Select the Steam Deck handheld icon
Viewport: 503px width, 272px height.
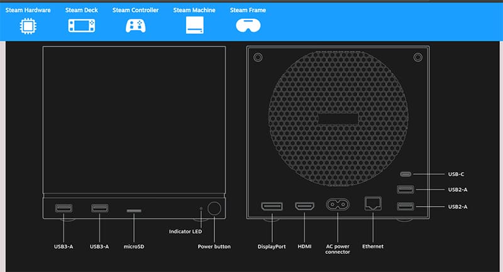pyautogui.click(x=82, y=26)
